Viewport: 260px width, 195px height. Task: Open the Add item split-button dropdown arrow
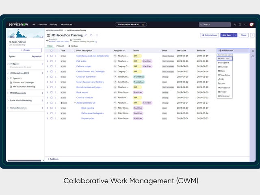[x=235, y=35]
